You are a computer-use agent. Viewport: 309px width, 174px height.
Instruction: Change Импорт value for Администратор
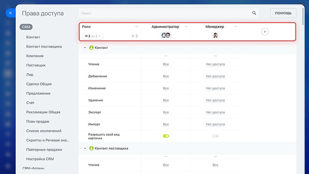click(166, 124)
